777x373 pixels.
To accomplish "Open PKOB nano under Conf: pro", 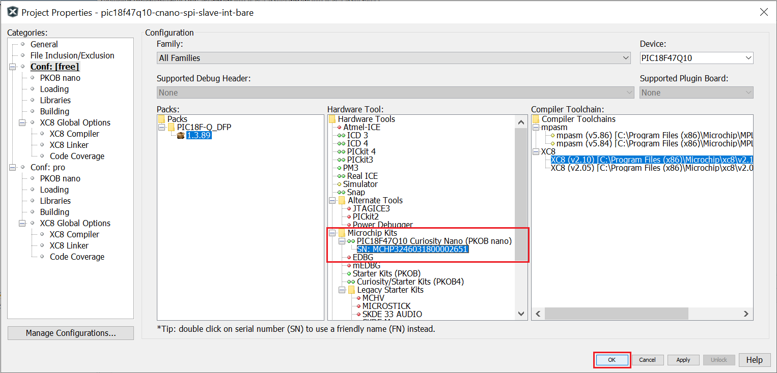I will [60, 178].
